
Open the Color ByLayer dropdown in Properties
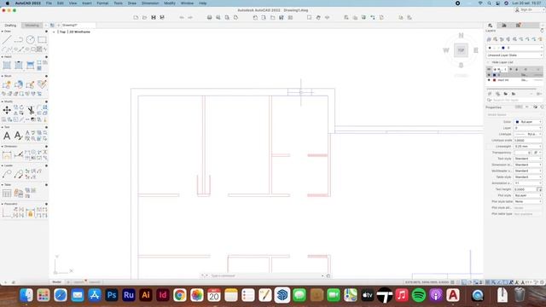(528, 122)
